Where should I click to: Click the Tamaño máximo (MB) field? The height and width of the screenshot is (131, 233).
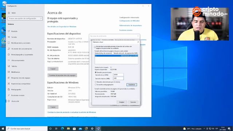118,78
